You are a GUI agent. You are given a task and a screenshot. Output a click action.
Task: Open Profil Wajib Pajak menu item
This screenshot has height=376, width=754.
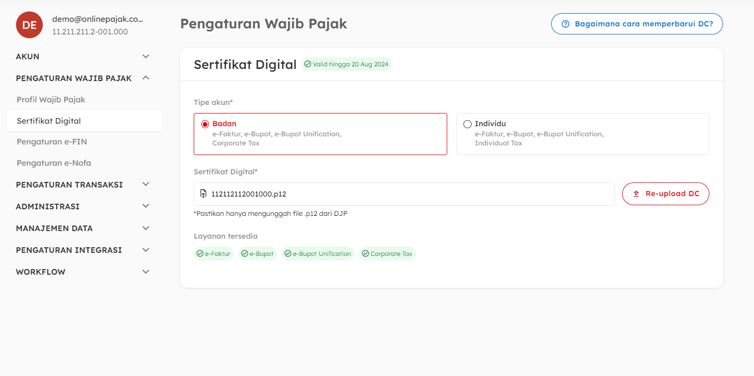[x=51, y=100]
